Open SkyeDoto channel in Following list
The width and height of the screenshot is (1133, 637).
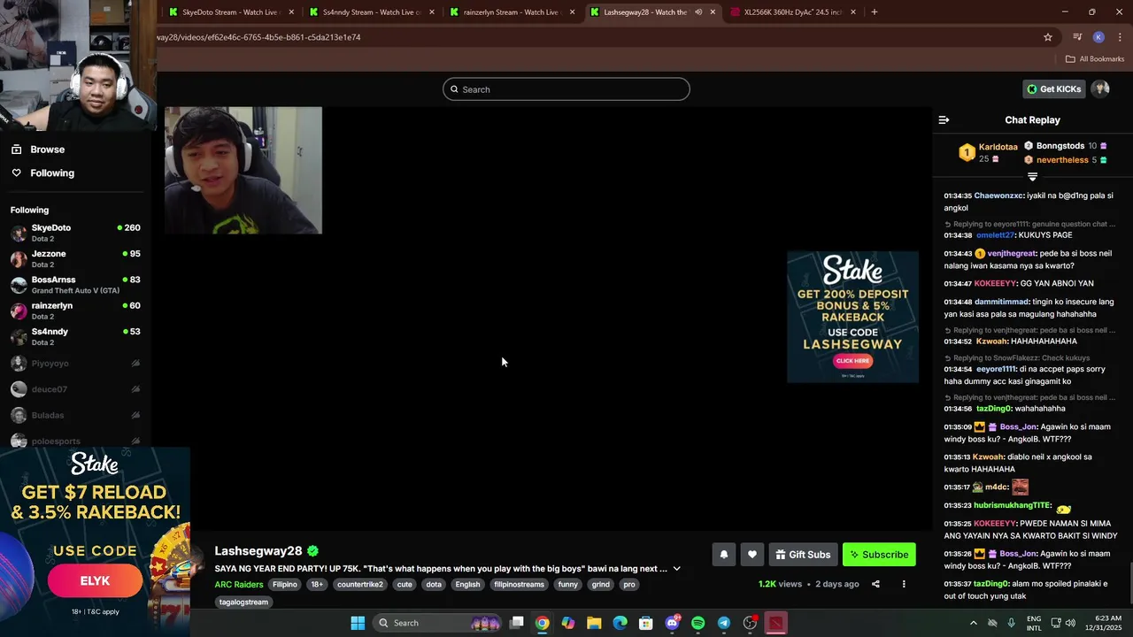[x=75, y=233]
